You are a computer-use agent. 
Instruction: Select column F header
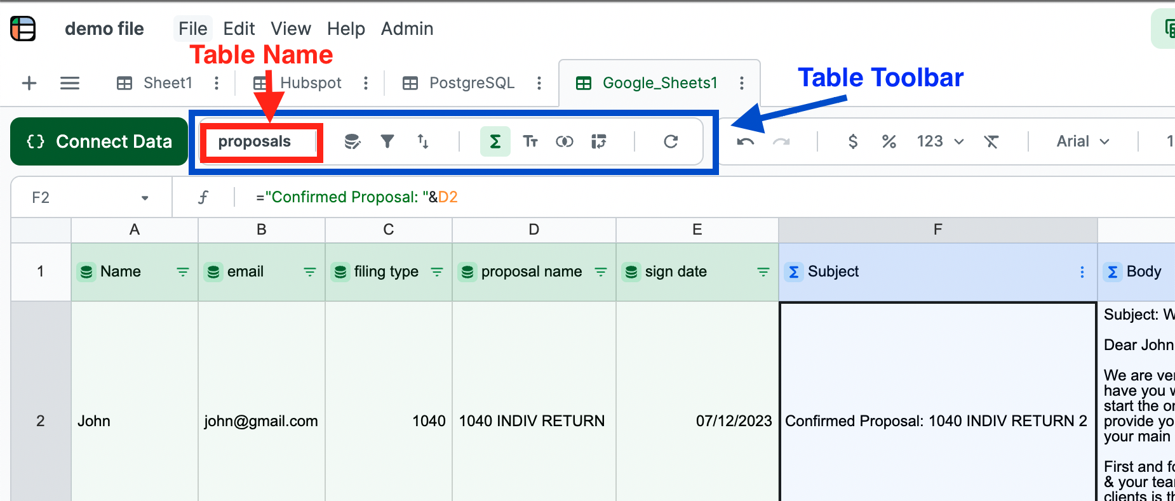938,230
